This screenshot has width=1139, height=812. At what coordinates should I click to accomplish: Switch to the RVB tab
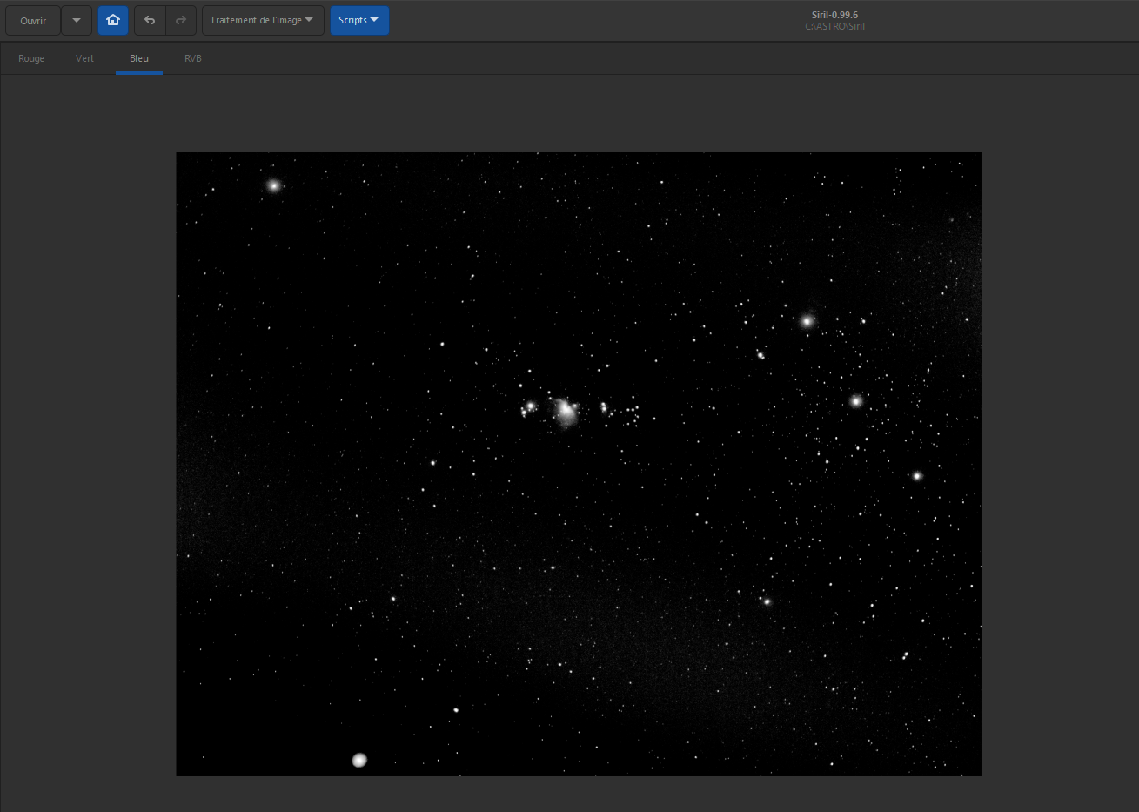(193, 58)
